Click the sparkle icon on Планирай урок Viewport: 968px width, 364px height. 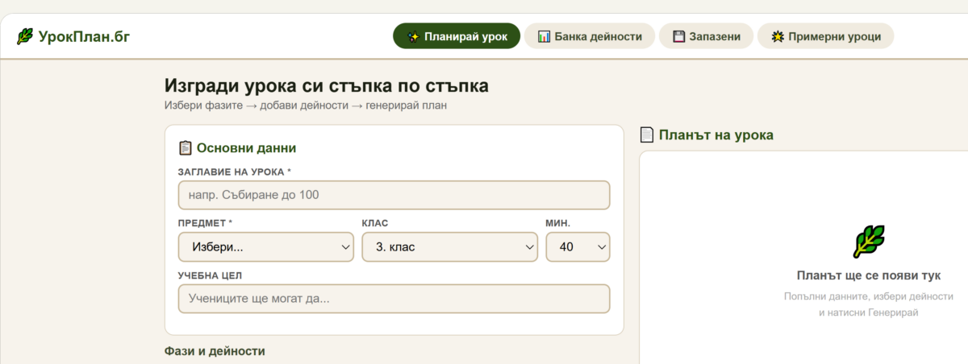point(414,36)
